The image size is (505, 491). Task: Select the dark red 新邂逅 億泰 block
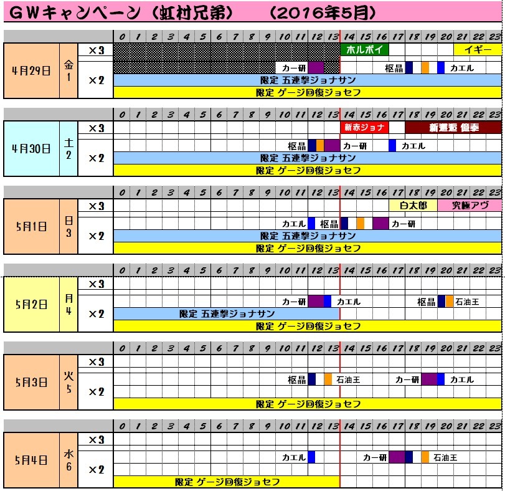(x=453, y=128)
